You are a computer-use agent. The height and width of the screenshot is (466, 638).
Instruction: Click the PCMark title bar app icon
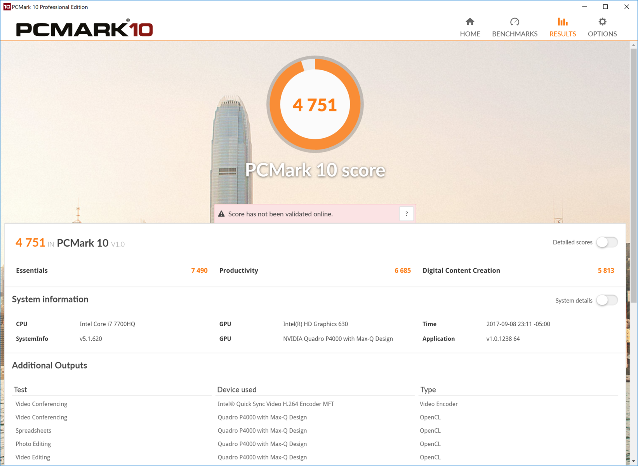(x=7, y=7)
